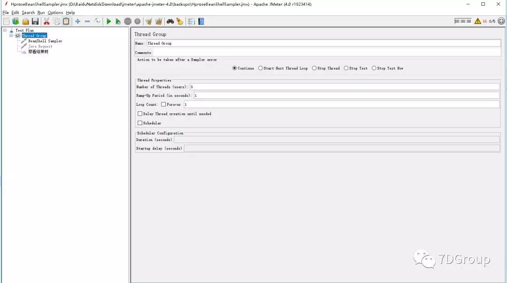The width and height of the screenshot is (507, 283).
Task: Select the 察看结果树 listener node
Action: [x=38, y=52]
